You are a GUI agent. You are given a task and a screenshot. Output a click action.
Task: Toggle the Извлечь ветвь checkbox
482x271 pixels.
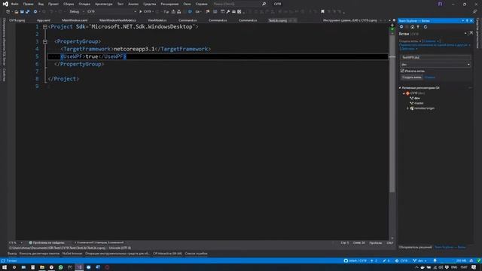[402, 71]
